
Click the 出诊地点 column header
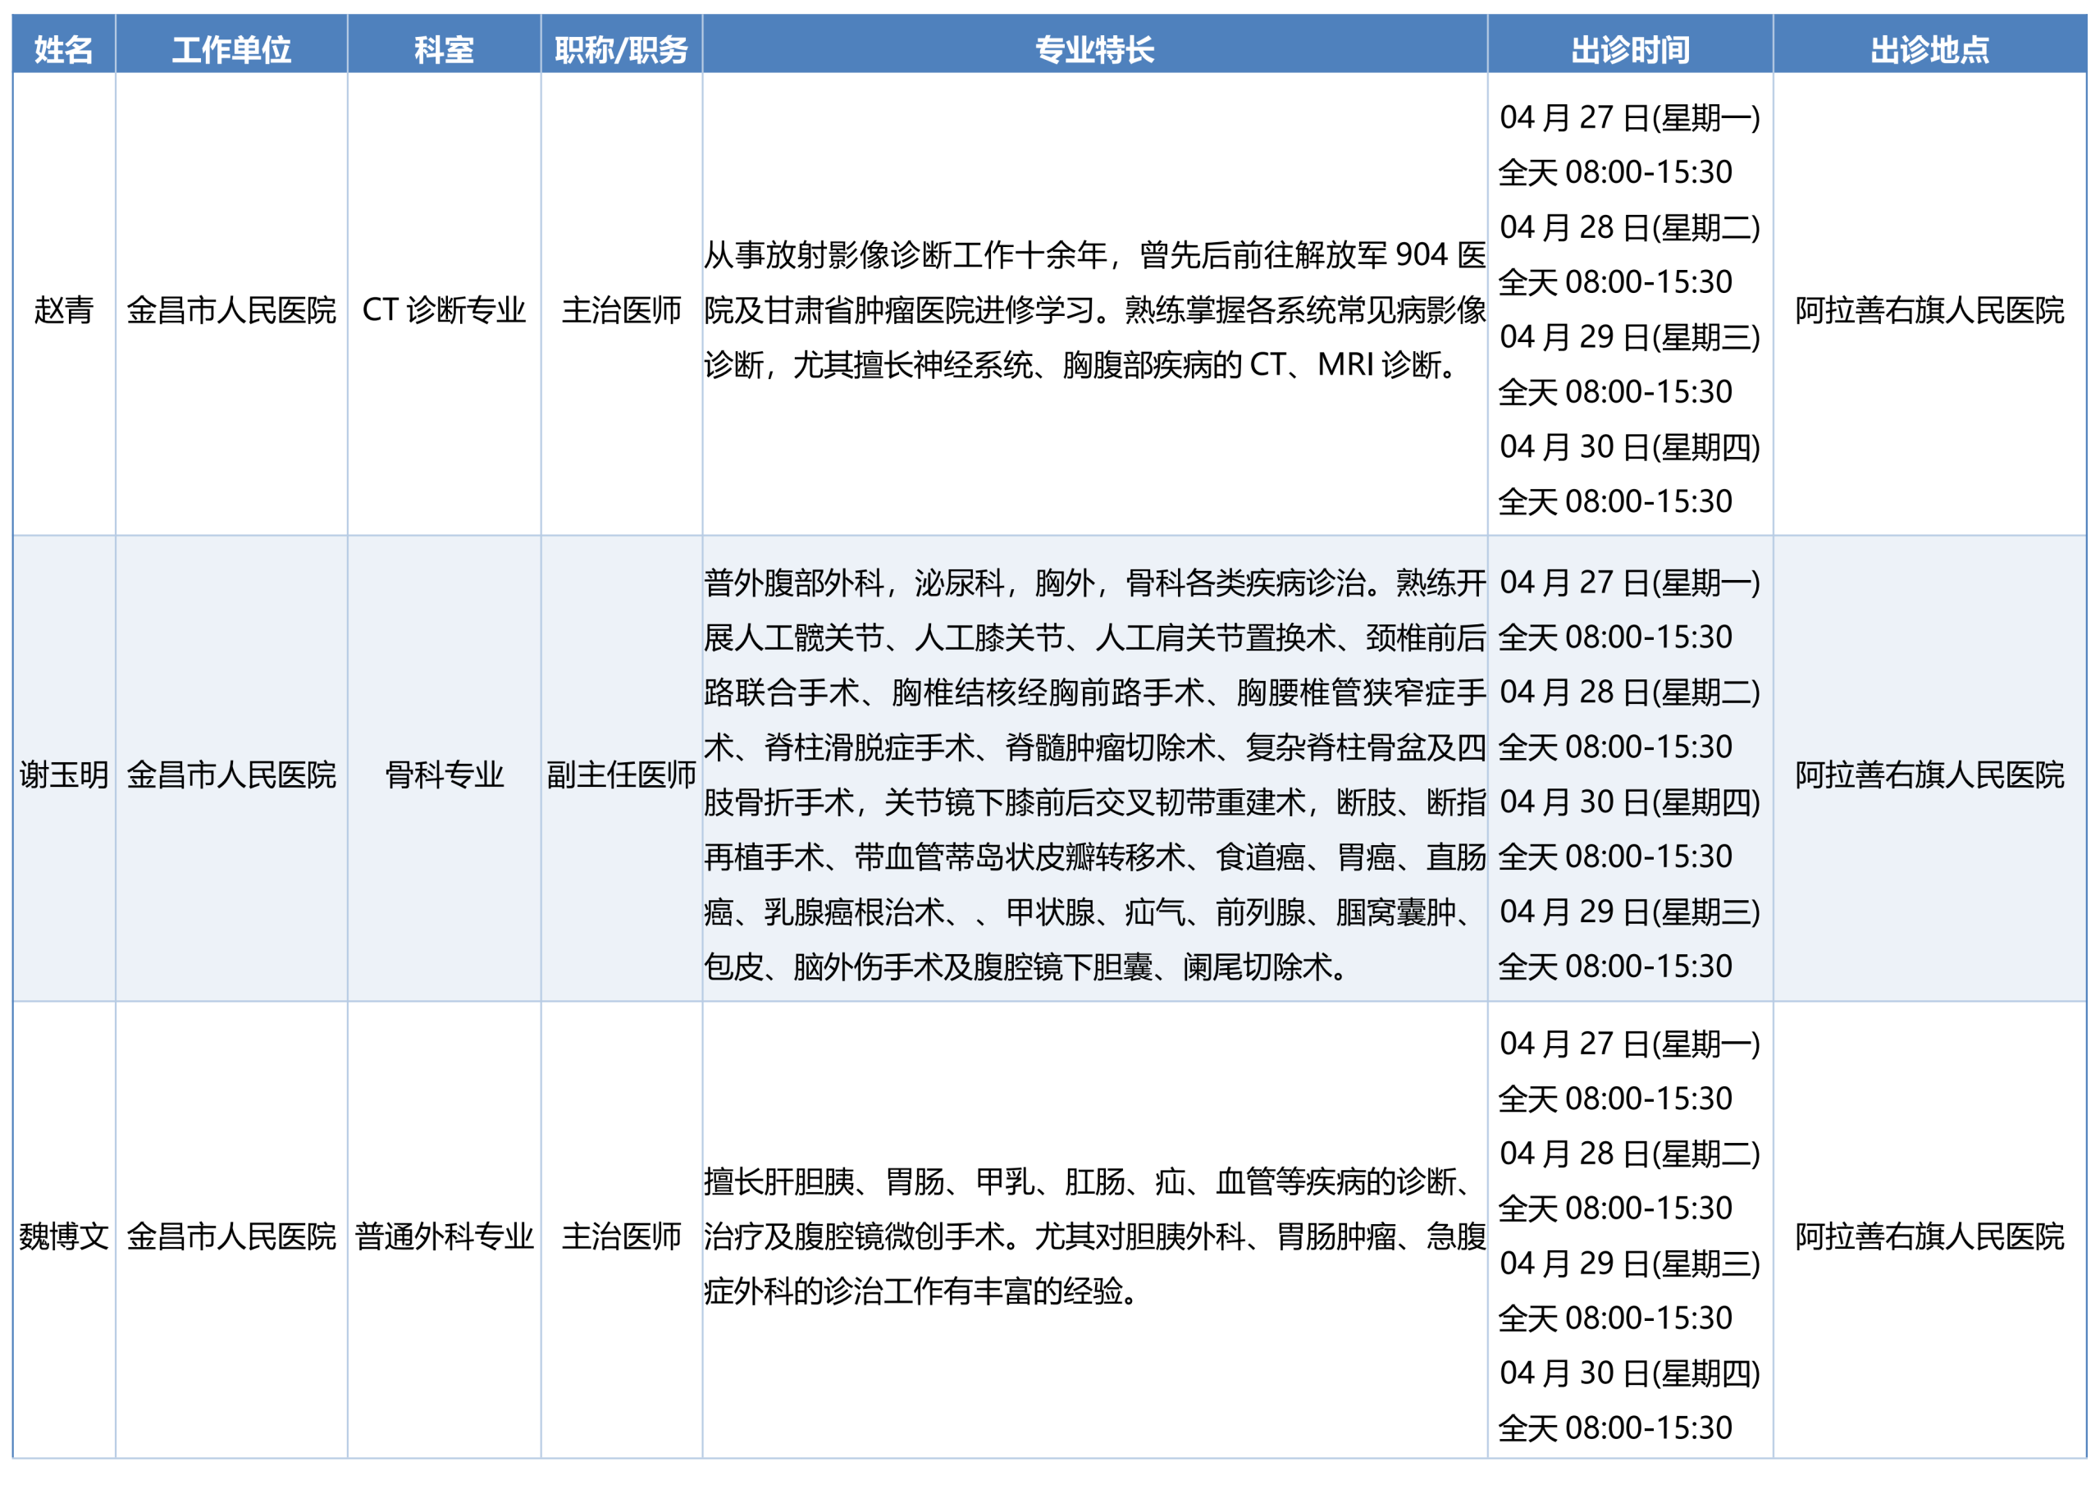(1929, 48)
